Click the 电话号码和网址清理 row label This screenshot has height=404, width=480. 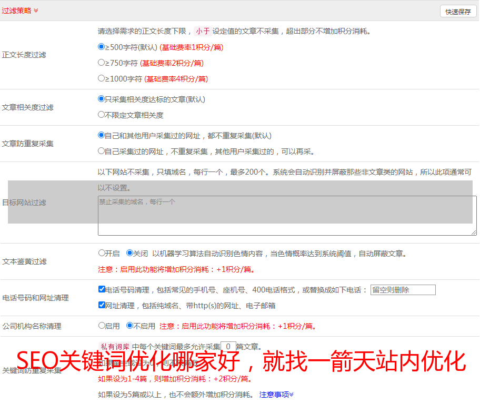click(x=35, y=298)
